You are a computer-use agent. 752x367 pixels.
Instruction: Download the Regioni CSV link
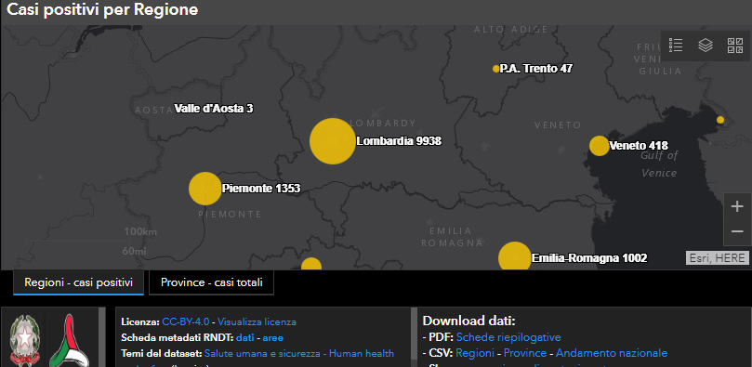(x=475, y=353)
